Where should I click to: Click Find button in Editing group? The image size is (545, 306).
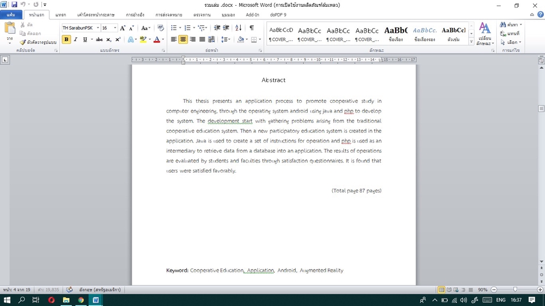pyautogui.click(x=510, y=24)
